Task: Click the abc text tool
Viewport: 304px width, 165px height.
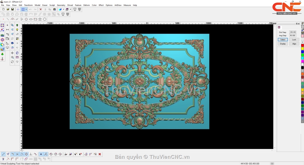Action: point(2,35)
